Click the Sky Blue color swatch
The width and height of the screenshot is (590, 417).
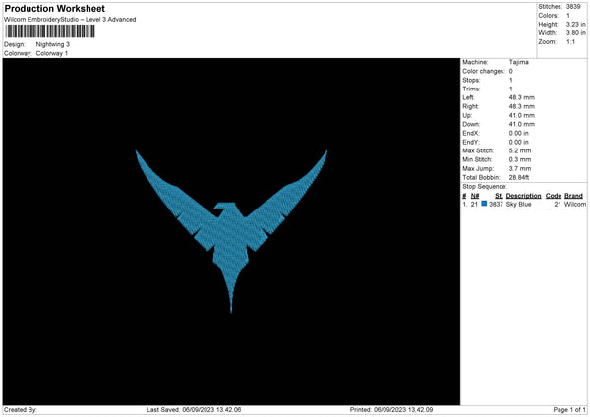(x=484, y=204)
